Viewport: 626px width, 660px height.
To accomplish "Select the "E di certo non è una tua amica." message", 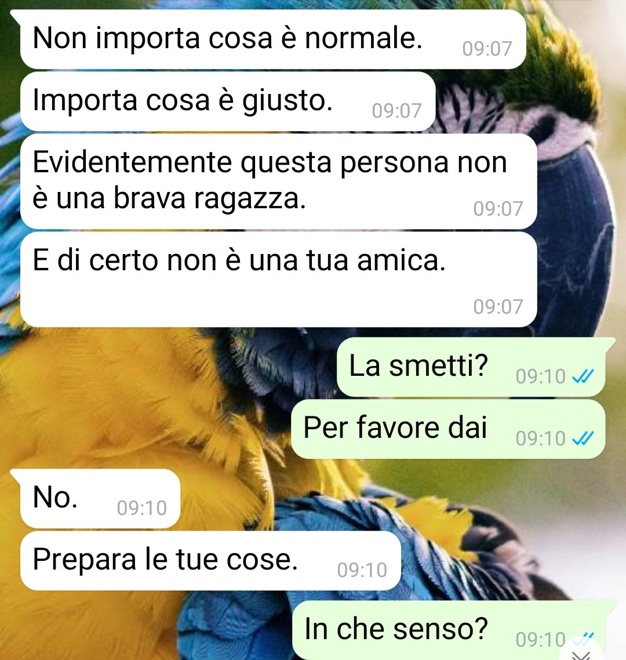I will (278, 279).
